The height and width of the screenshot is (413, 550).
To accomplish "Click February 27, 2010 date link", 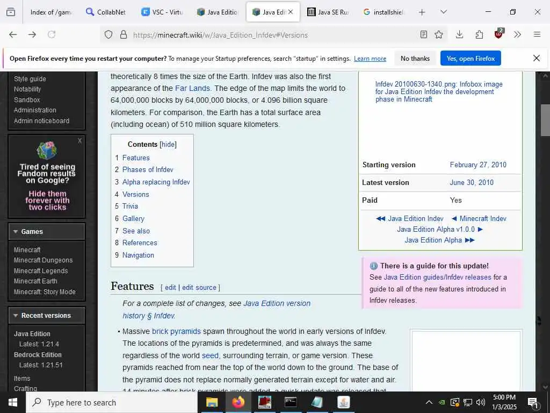I will (x=477, y=165).
